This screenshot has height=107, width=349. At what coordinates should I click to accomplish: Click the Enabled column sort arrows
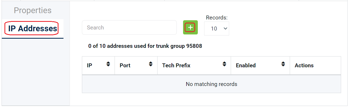click(x=283, y=64)
